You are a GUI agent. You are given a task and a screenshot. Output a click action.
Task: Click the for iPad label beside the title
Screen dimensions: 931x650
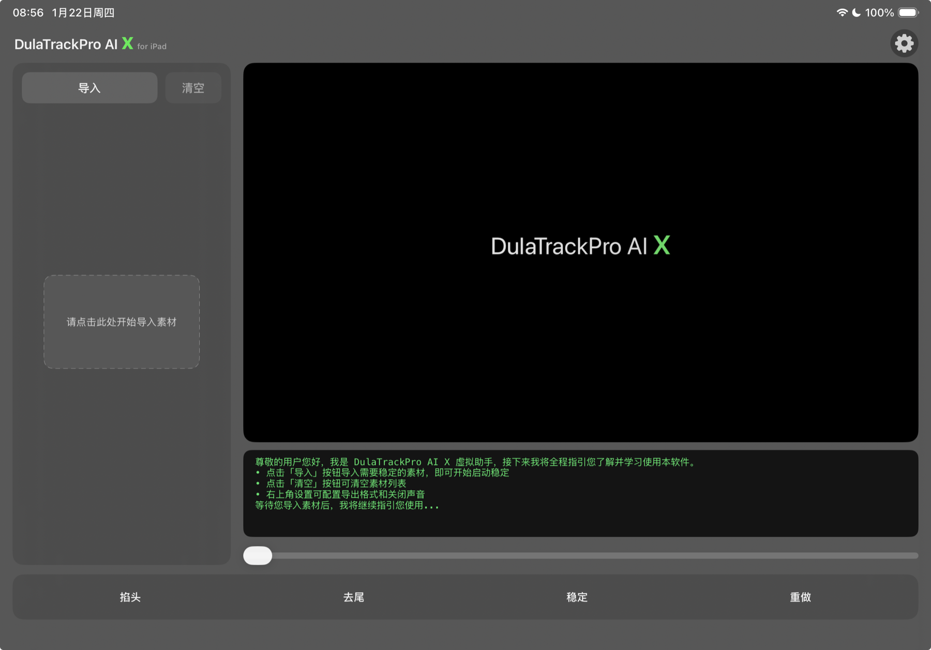152,46
